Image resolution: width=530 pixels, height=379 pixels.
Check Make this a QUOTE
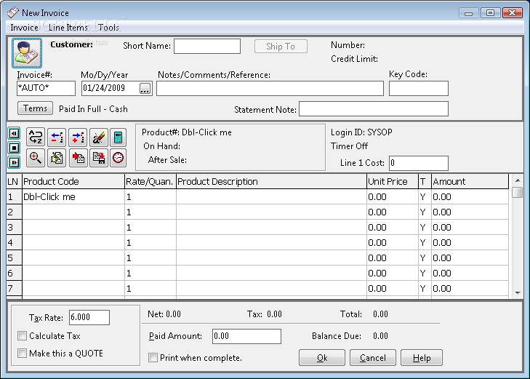coord(23,354)
